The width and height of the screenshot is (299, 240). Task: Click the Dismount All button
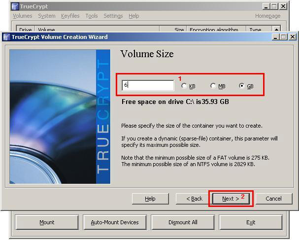click(x=183, y=222)
